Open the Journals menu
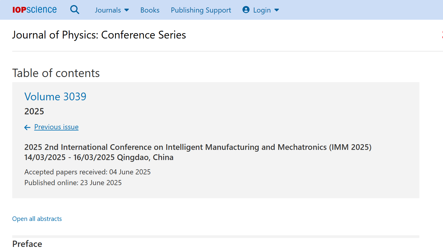 pyautogui.click(x=108, y=10)
